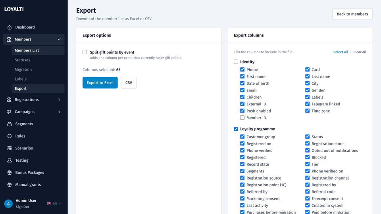Screen dimensions: 381x214
Task: Click the Admin User avatar circle
Action: click(x=8, y=204)
